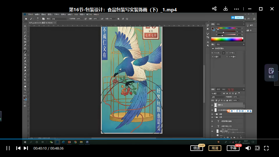Viewport: 279px width, 157px height.
Task: Expand the 边框 layer group
Action: tap(215, 114)
